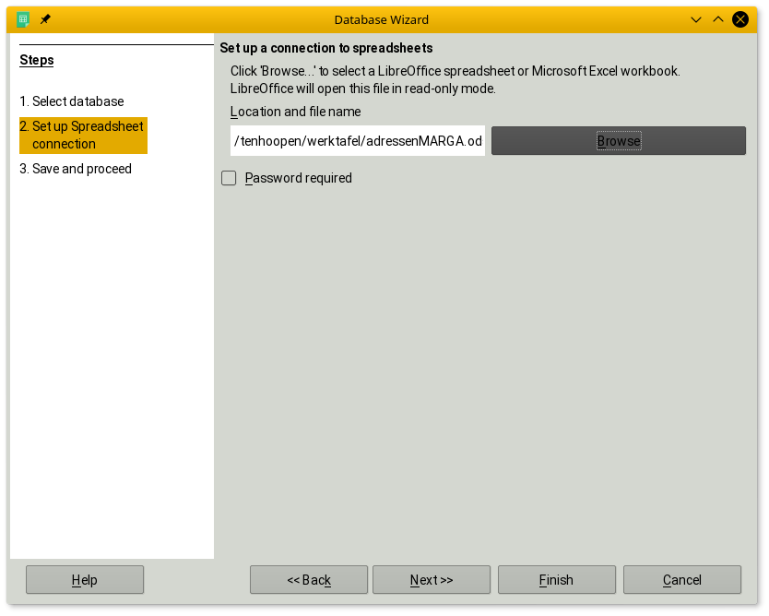
Task: Toggle the pin window icon in title bar
Action: click(45, 19)
